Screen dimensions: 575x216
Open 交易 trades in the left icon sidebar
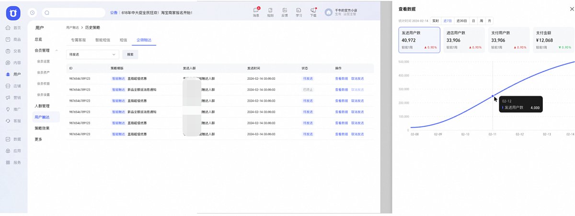(13, 51)
